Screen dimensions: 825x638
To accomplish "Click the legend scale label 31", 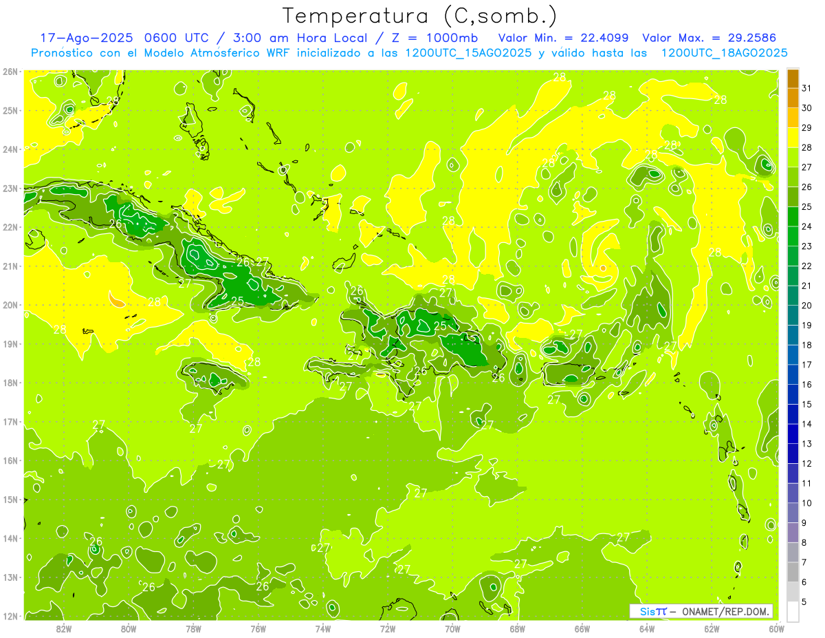I will pos(806,88).
